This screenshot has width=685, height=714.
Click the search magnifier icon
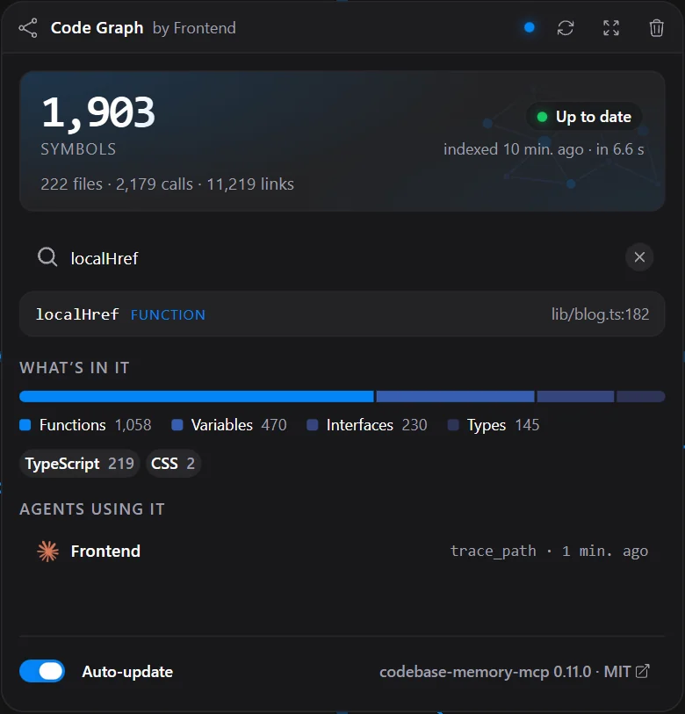47,257
